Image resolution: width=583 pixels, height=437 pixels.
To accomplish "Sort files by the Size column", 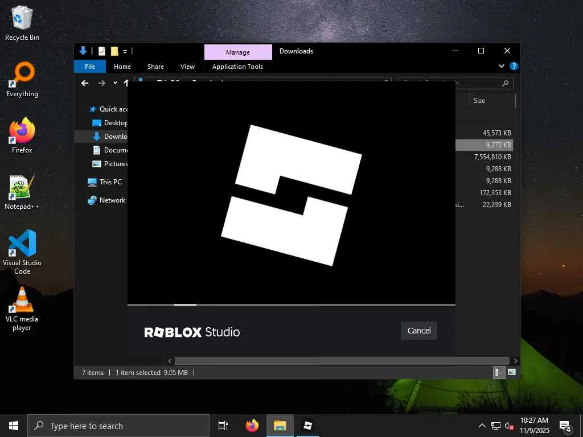I will [492, 101].
